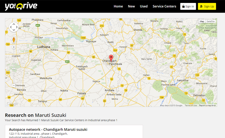This screenshot has height=138, width=225.
Task: Click the search results summary text
Action: tap(61, 120)
